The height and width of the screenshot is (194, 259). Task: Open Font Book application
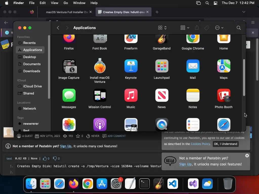100,39
